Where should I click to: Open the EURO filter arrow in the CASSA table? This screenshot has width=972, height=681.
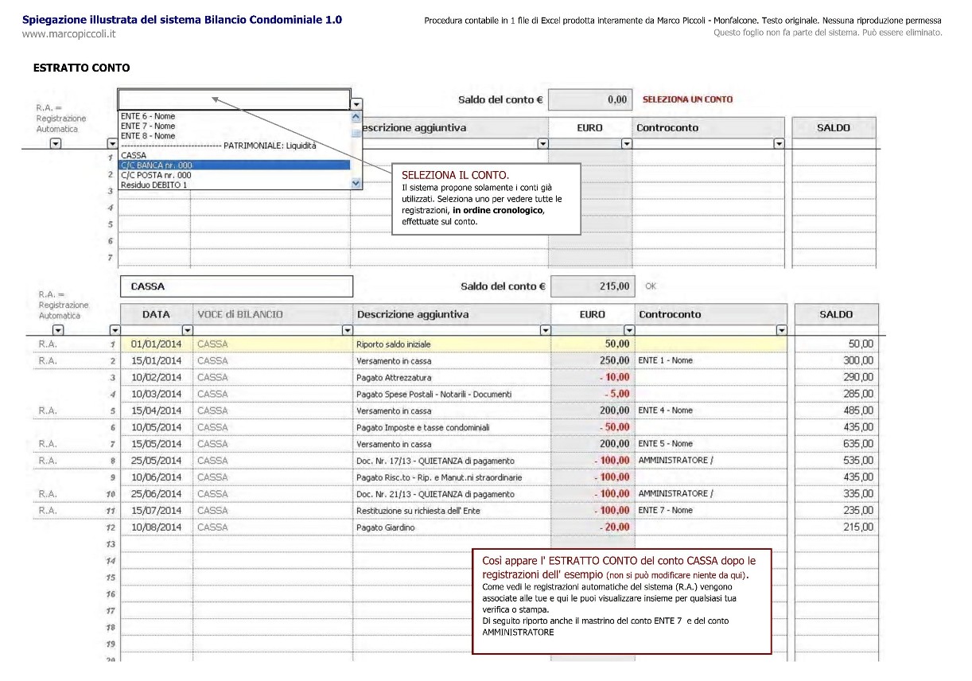coord(628,329)
